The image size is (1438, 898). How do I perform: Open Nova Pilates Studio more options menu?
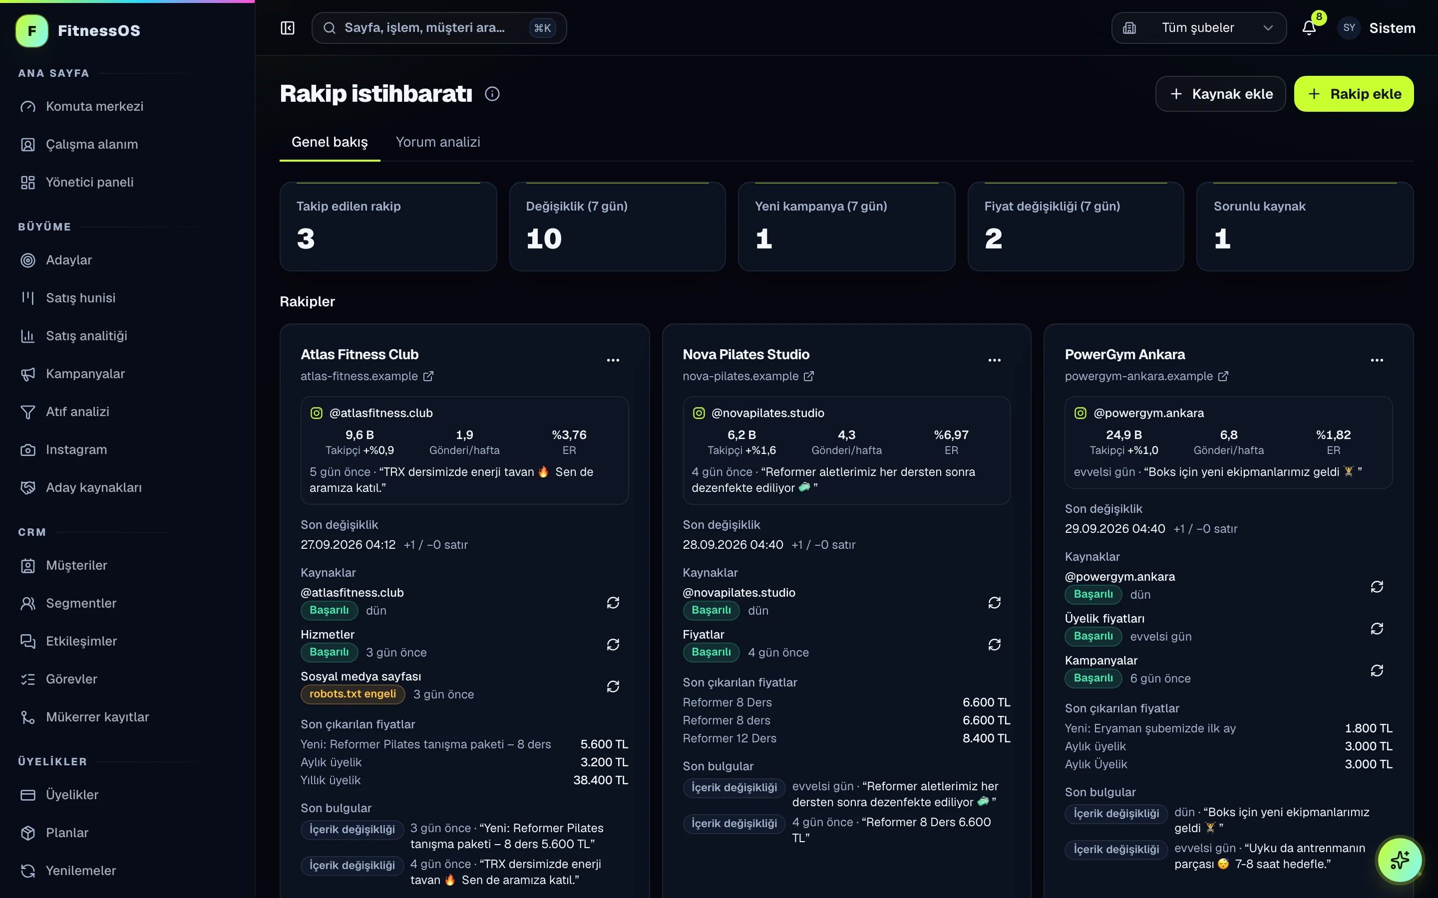(x=994, y=360)
